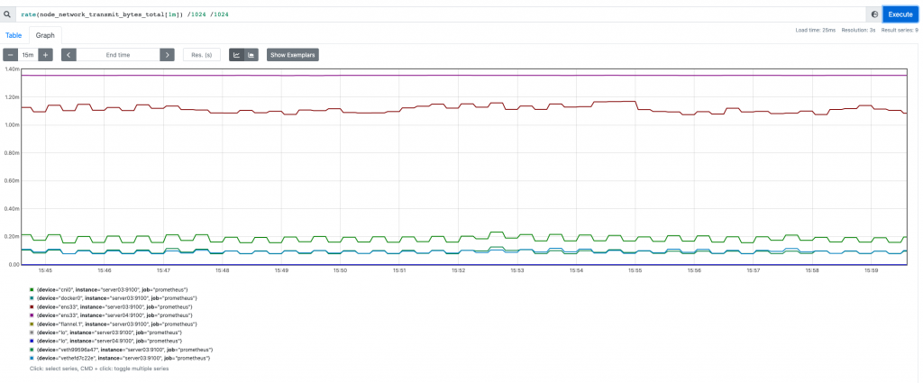Viewport: 923px width, 383px height.
Task: Click the 'Resolution: 3s' stat
Action: pyautogui.click(x=858, y=30)
